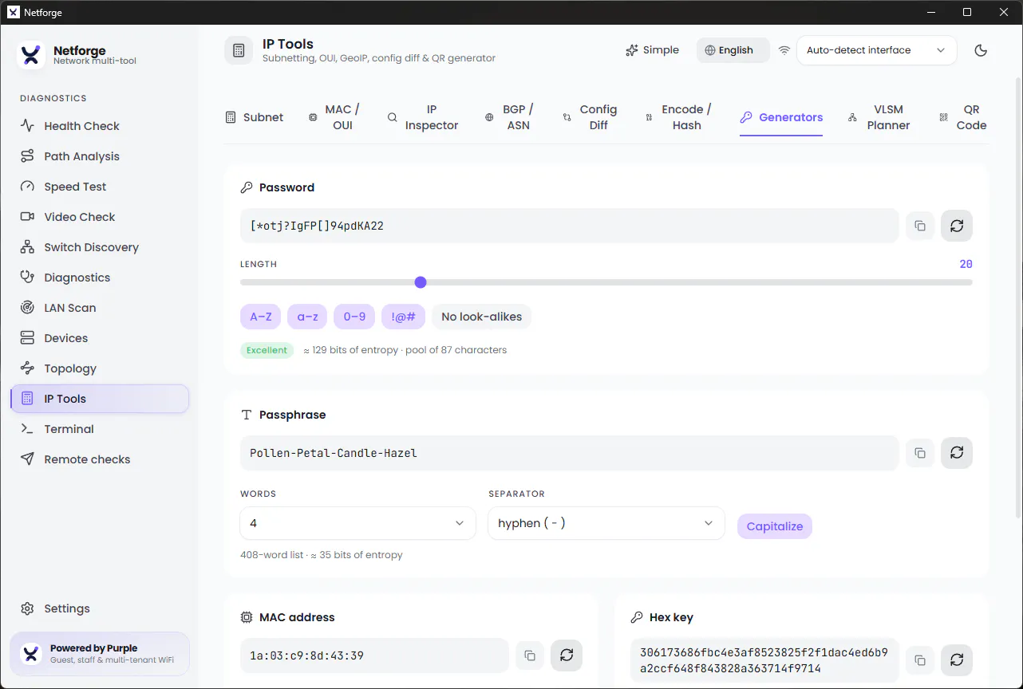Open Powered by Purple banner

point(100,654)
